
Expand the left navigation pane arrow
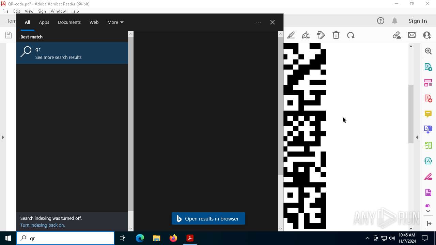(x=3, y=137)
